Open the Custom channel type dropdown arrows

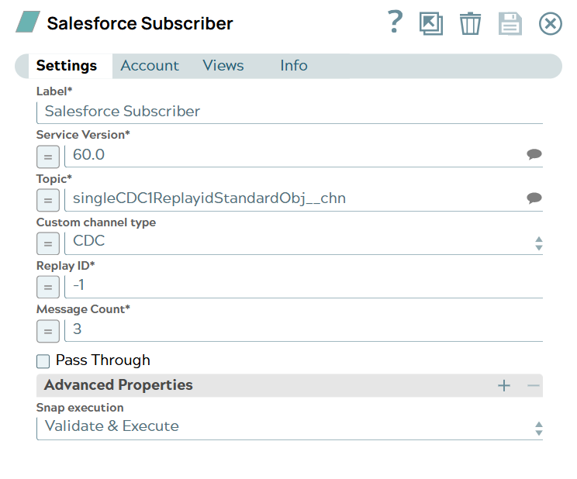539,243
